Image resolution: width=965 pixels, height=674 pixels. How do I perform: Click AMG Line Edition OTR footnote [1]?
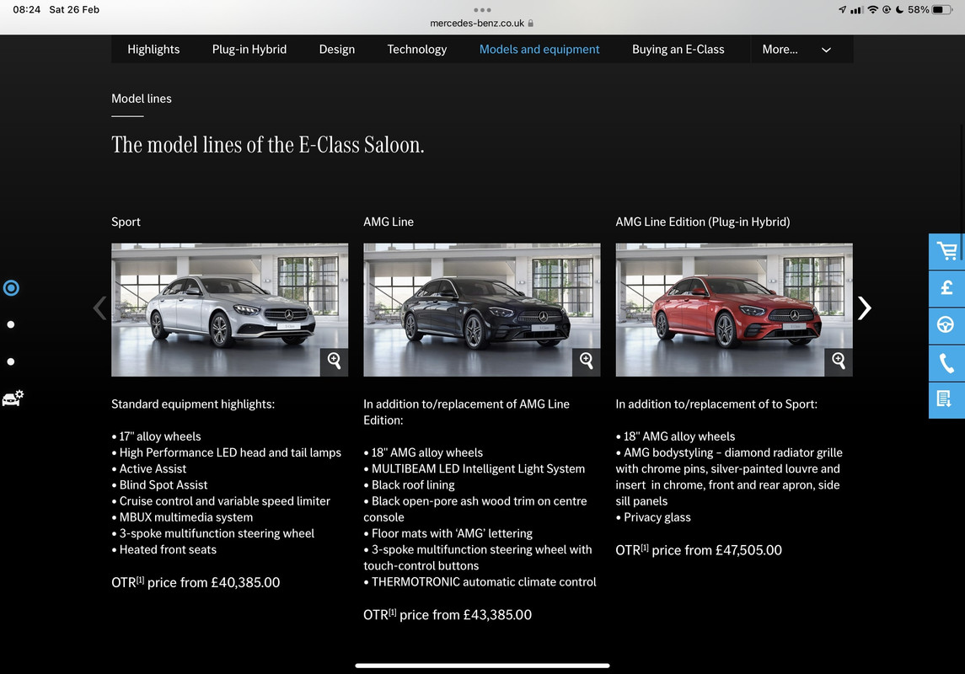click(x=645, y=548)
